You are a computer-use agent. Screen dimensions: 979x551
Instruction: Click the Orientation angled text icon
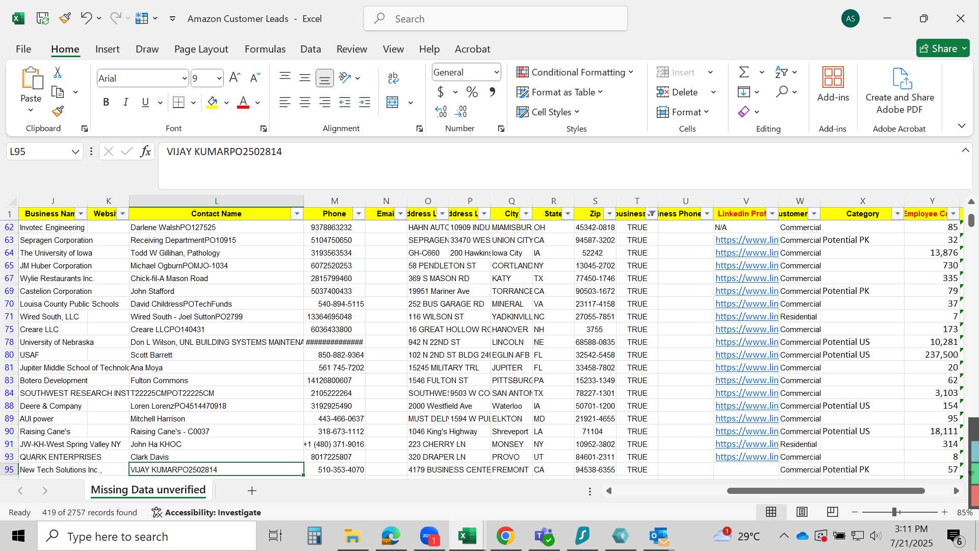click(345, 78)
